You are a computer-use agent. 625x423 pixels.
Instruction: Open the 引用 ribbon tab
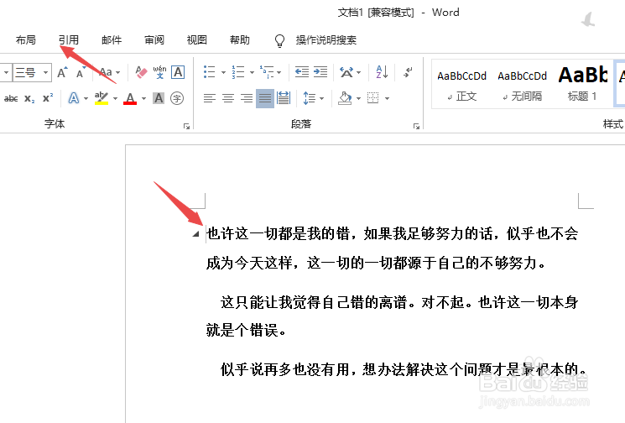point(69,40)
